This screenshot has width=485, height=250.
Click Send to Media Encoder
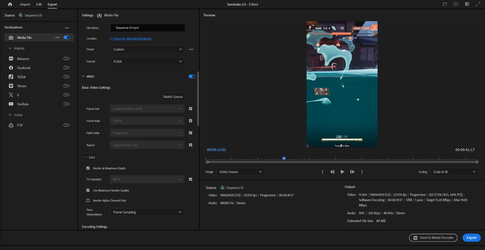coord(433,238)
